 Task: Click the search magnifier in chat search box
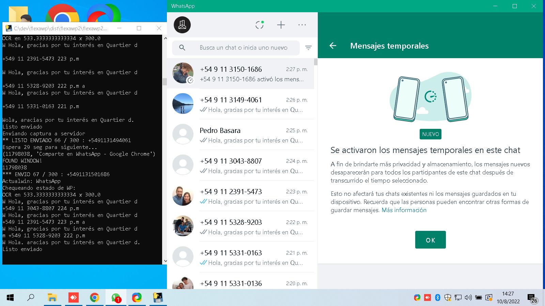pyautogui.click(x=182, y=48)
